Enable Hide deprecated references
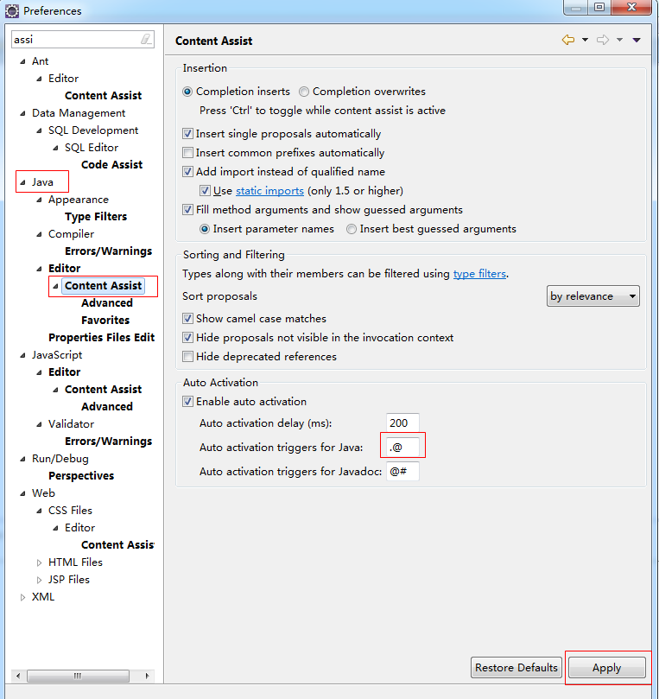Viewport: 659px width, 699px height. click(187, 357)
